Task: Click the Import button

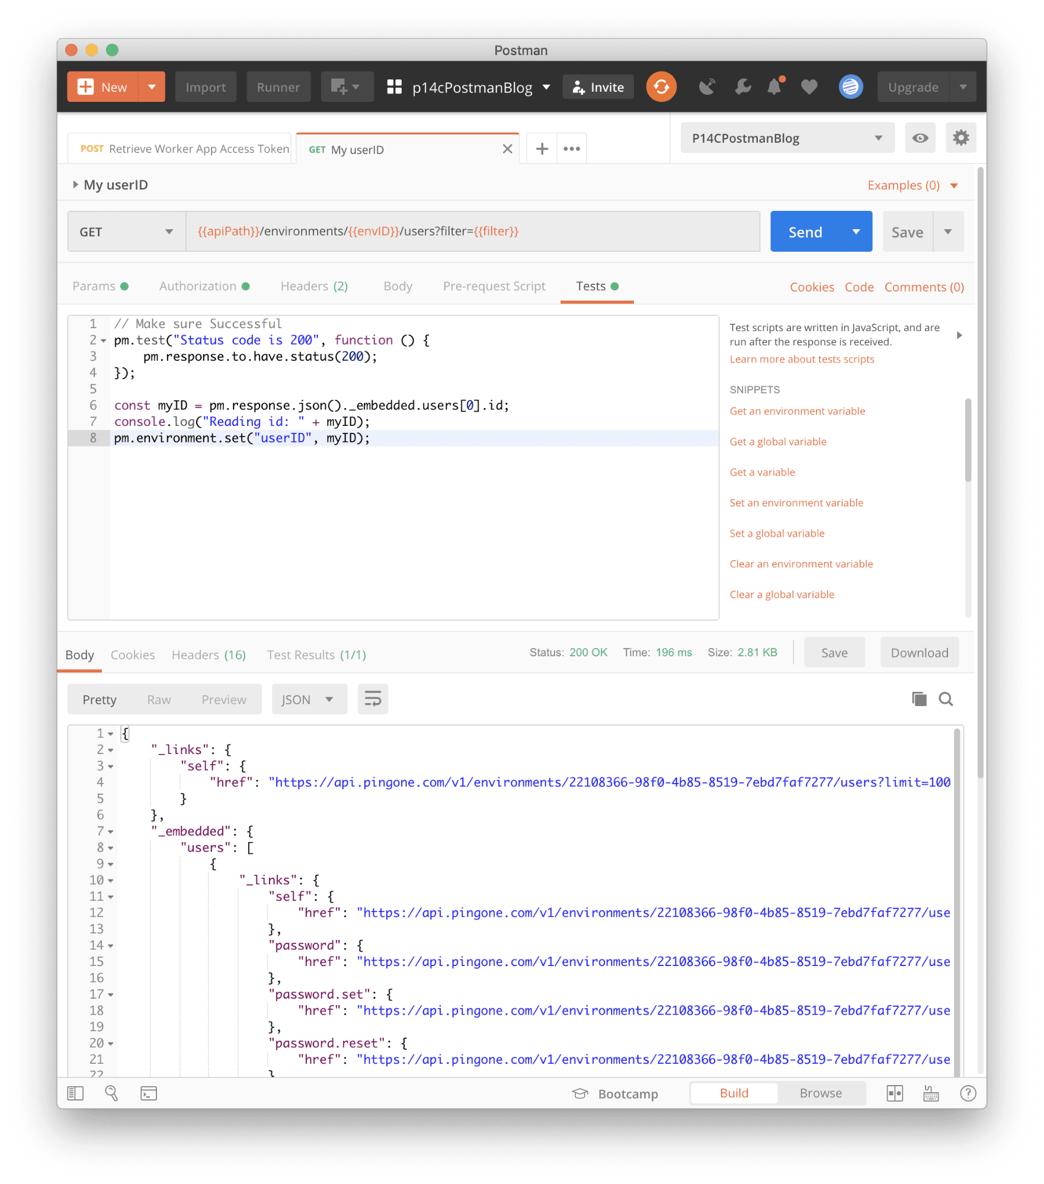Action: click(x=206, y=87)
